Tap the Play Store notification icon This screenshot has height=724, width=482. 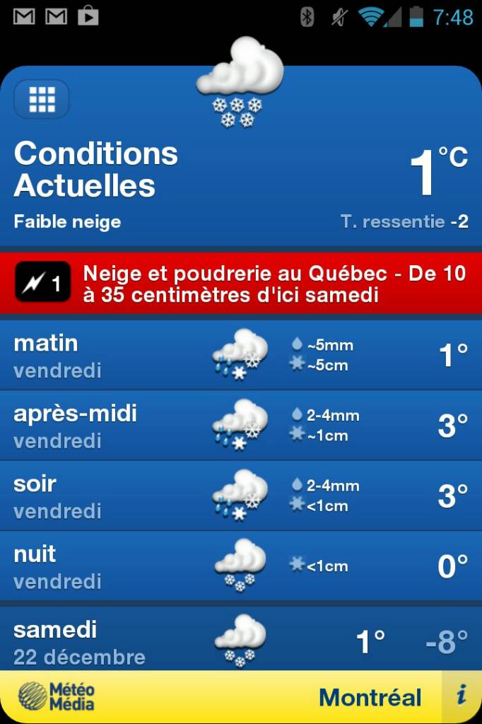click(88, 16)
